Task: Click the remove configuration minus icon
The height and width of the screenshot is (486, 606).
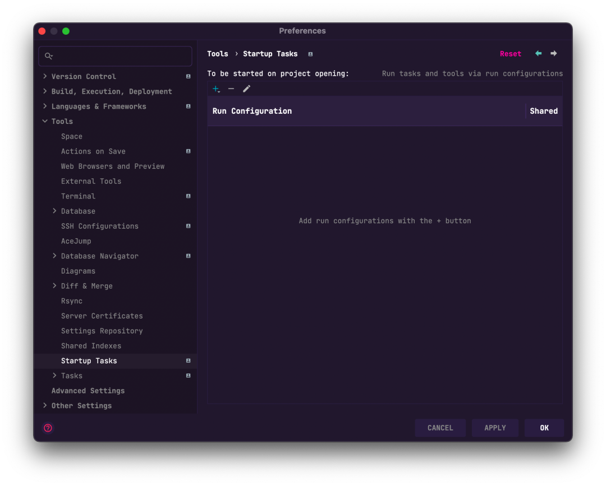Action: tap(231, 89)
